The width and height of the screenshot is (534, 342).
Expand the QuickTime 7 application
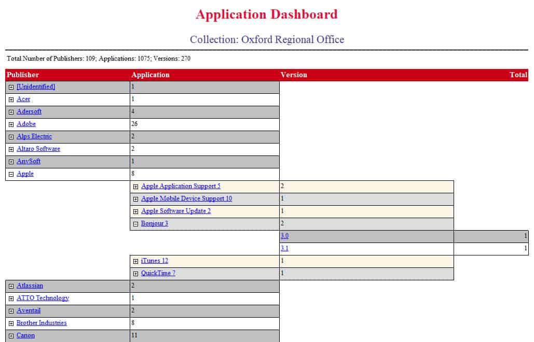click(135, 273)
